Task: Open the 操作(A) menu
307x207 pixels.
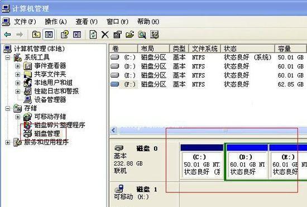Action: tap(56, 22)
